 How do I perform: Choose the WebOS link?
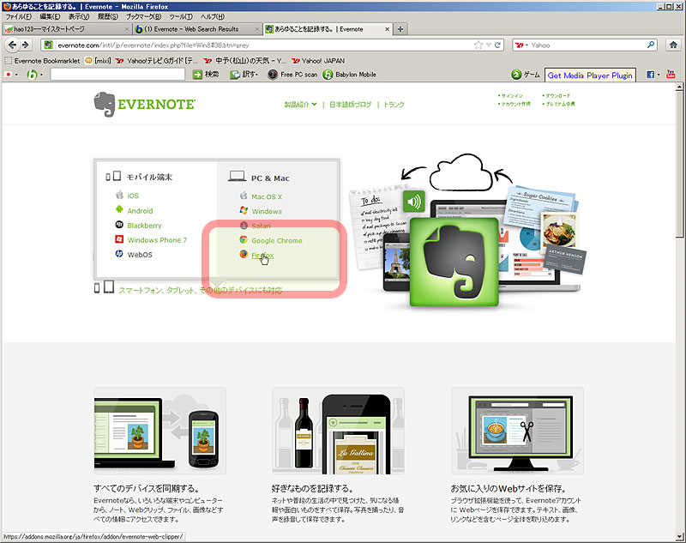[140, 255]
